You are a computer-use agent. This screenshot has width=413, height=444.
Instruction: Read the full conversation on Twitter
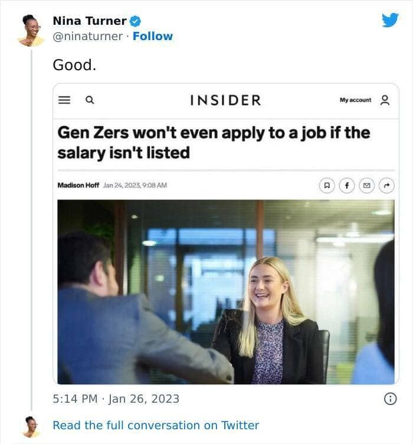pos(156,425)
